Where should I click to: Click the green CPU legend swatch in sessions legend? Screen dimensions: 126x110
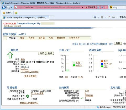coord(102,66)
